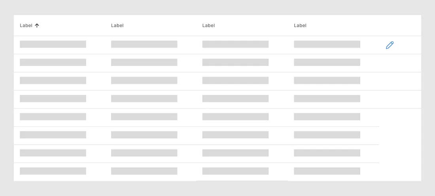Select second row's first column cell
The height and width of the screenshot is (196, 435).
pos(53,62)
